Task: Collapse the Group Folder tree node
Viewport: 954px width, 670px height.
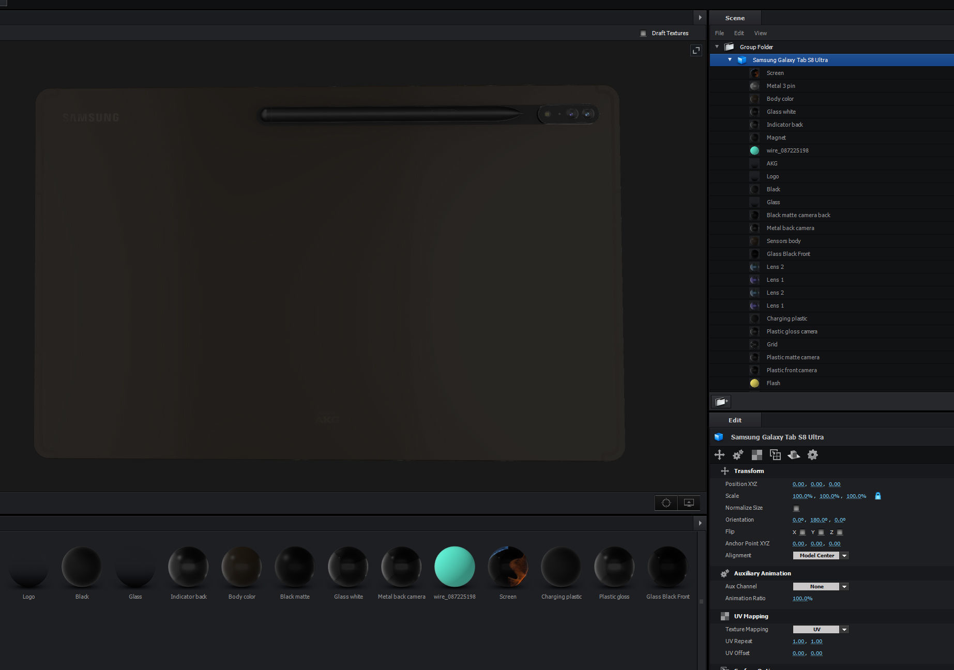Action: [717, 47]
